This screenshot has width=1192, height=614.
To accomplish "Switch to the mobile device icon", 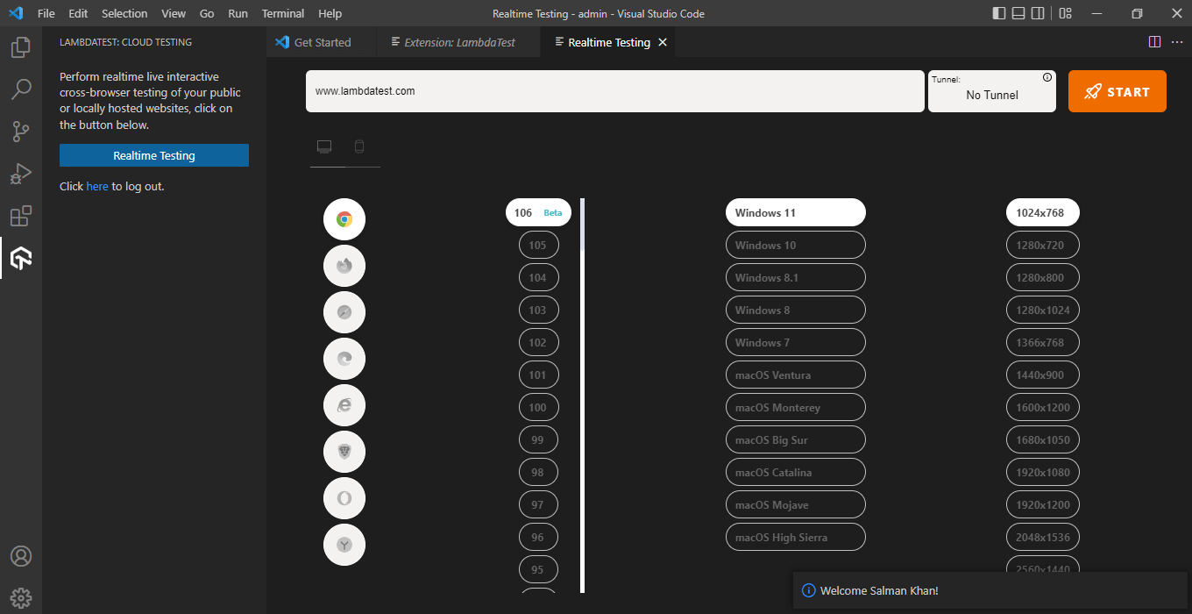I will tap(359, 146).
